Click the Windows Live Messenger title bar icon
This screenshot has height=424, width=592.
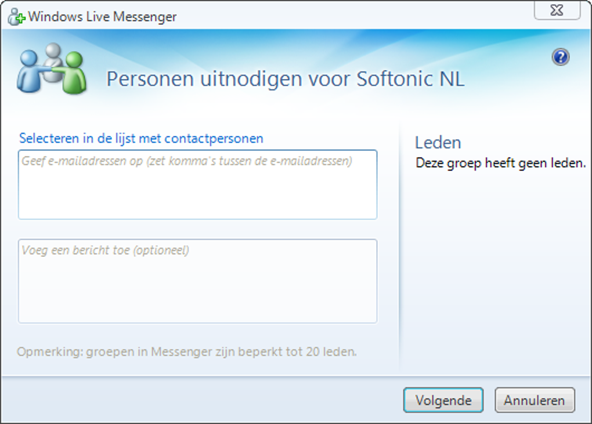(16, 16)
